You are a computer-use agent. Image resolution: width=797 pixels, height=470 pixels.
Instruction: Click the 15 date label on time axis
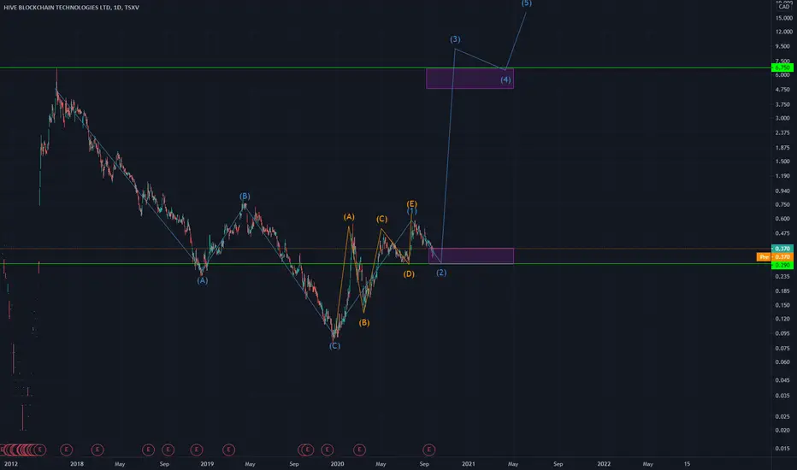pyautogui.click(x=687, y=464)
